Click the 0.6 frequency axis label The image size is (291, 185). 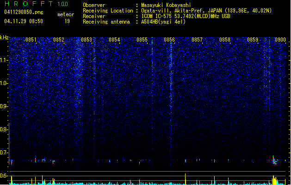pyautogui.click(x=4, y=176)
